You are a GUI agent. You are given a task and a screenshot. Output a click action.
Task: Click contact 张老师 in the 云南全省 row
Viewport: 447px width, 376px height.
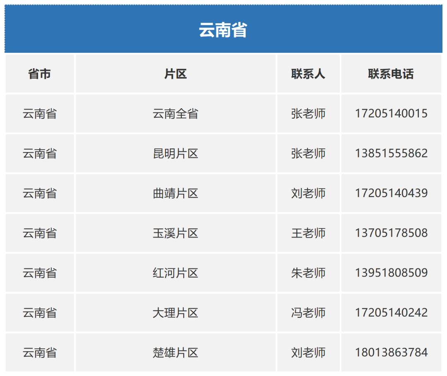tap(308, 114)
